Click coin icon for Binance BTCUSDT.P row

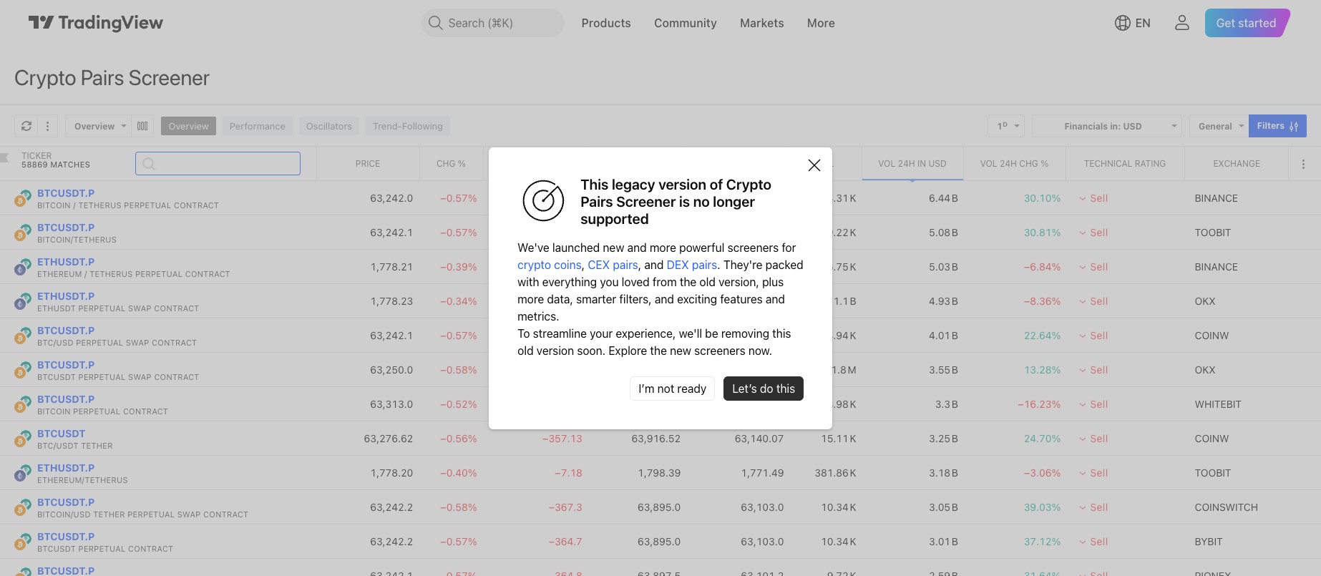click(21, 198)
